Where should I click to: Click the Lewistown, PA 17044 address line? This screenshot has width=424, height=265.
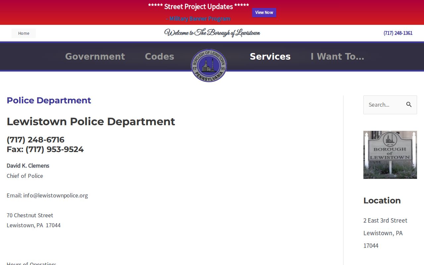(x=33, y=225)
